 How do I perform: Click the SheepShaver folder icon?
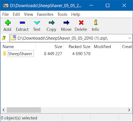5,54
